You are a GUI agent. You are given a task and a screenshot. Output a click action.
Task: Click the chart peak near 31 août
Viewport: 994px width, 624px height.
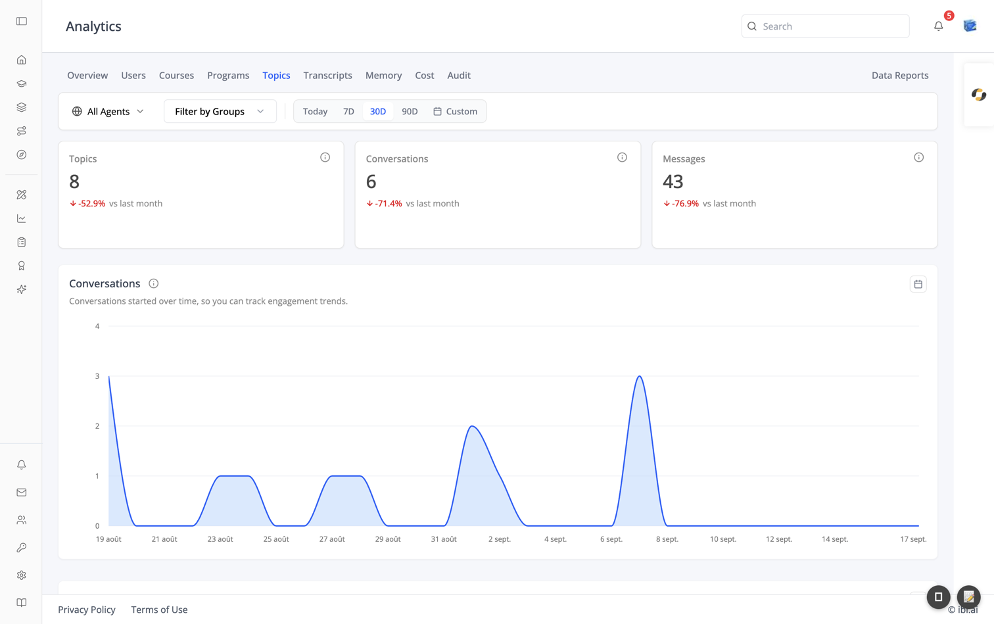coord(472,427)
